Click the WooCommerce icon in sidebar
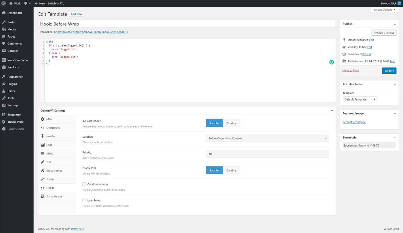This screenshot has height=233, width=403. 4,60
